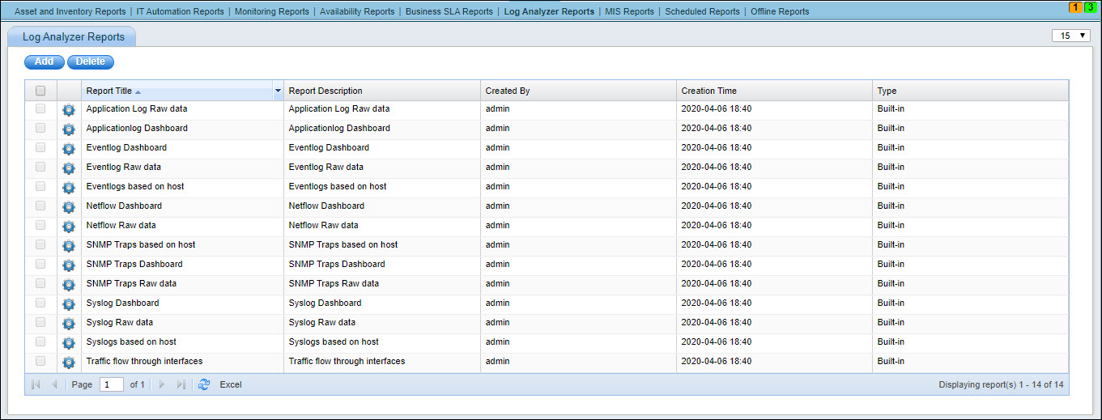This screenshot has height=420, width=1102.
Task: Go to previous page arrow icon
Action: [x=54, y=384]
